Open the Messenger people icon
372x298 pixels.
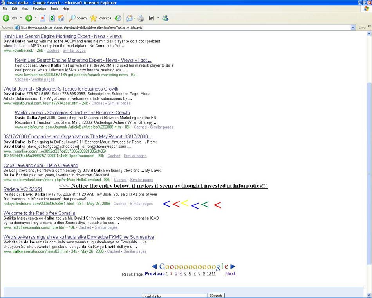click(165, 18)
